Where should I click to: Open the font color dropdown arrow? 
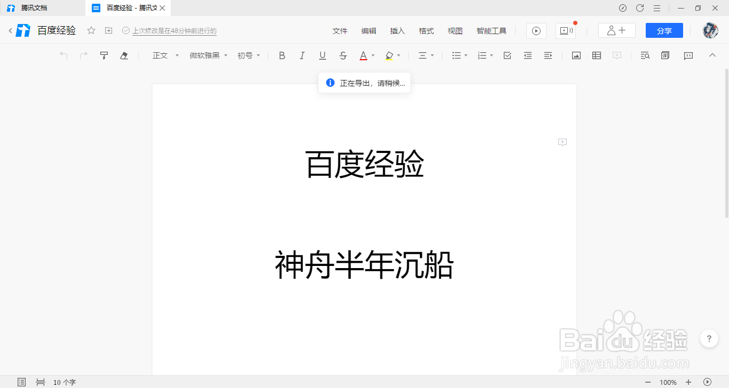pos(373,55)
